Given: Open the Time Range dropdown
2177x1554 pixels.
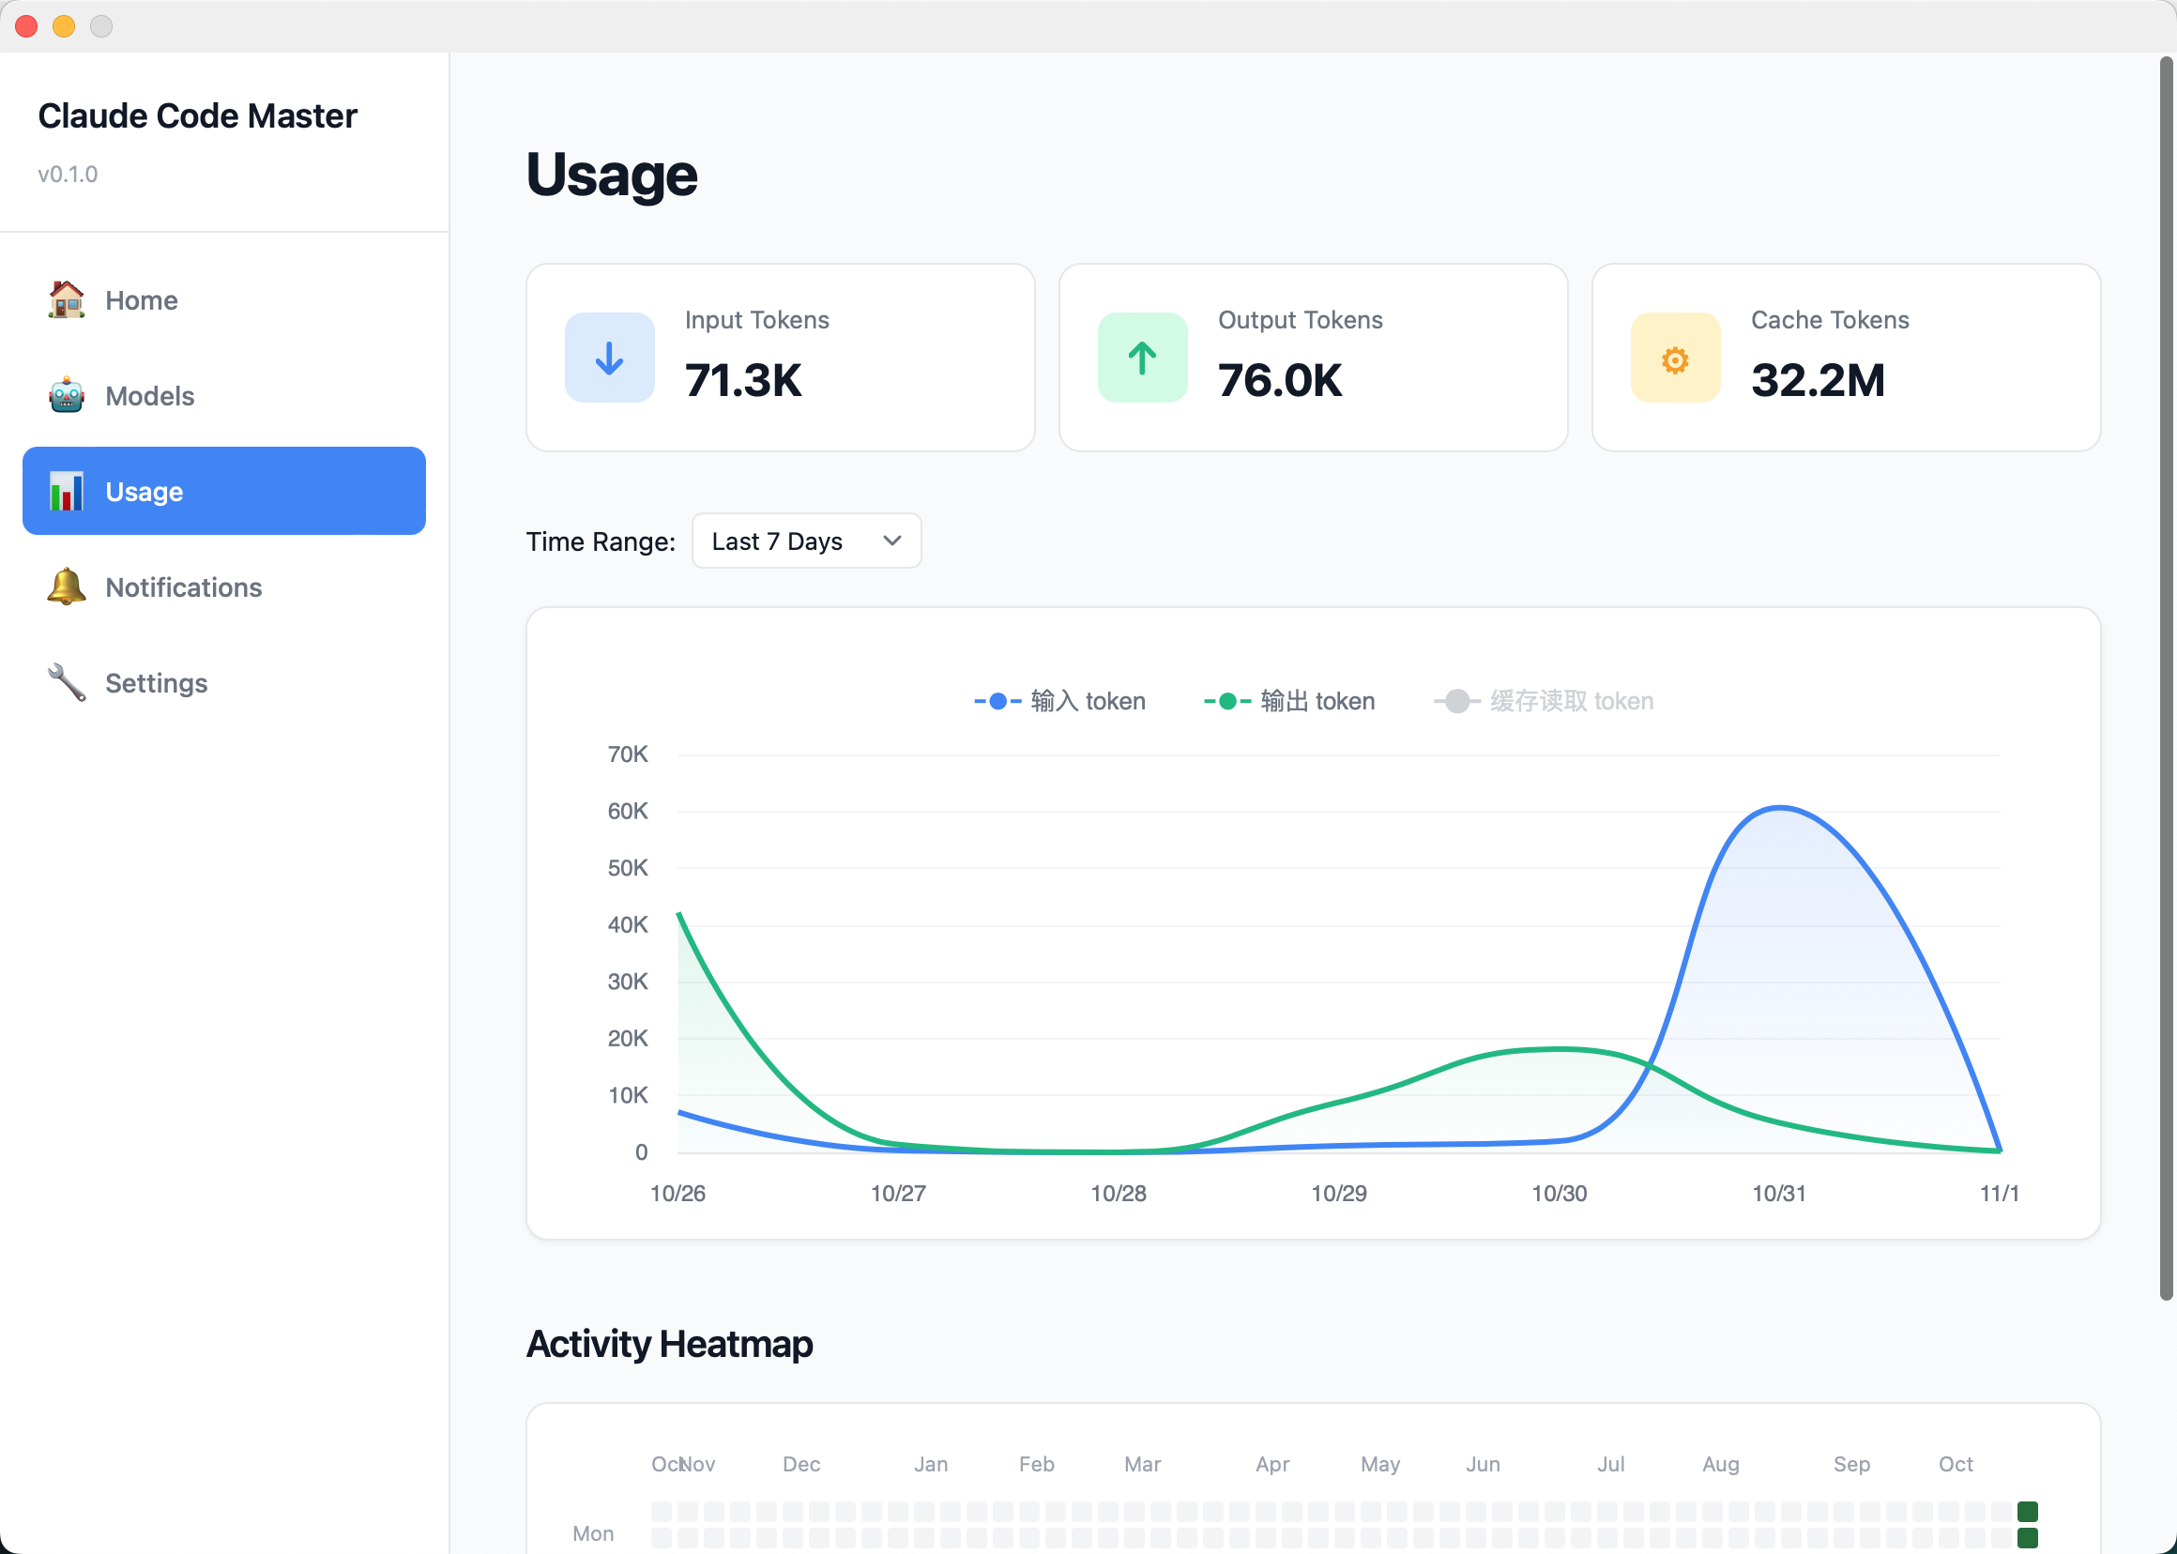Looking at the screenshot, I should point(806,541).
